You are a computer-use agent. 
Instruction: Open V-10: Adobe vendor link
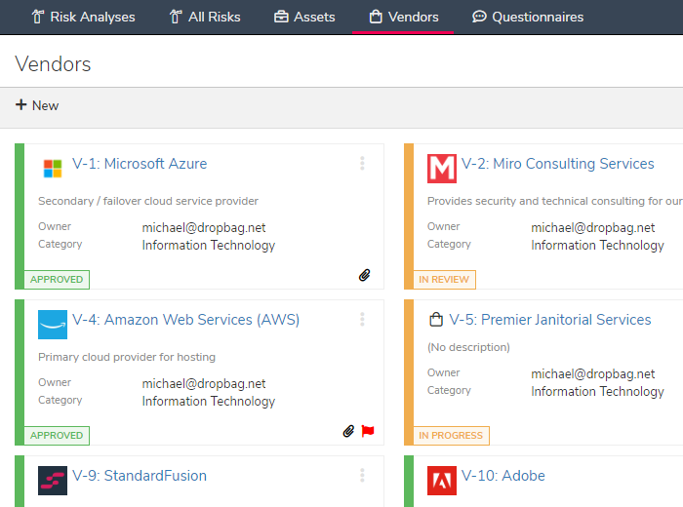(x=503, y=476)
